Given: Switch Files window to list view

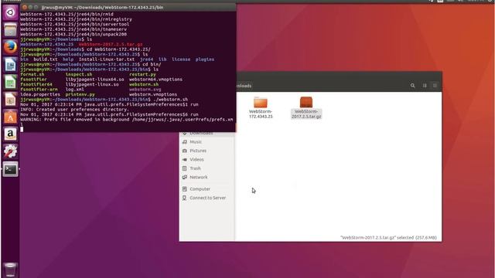Looking at the screenshot, I should [x=425, y=86].
